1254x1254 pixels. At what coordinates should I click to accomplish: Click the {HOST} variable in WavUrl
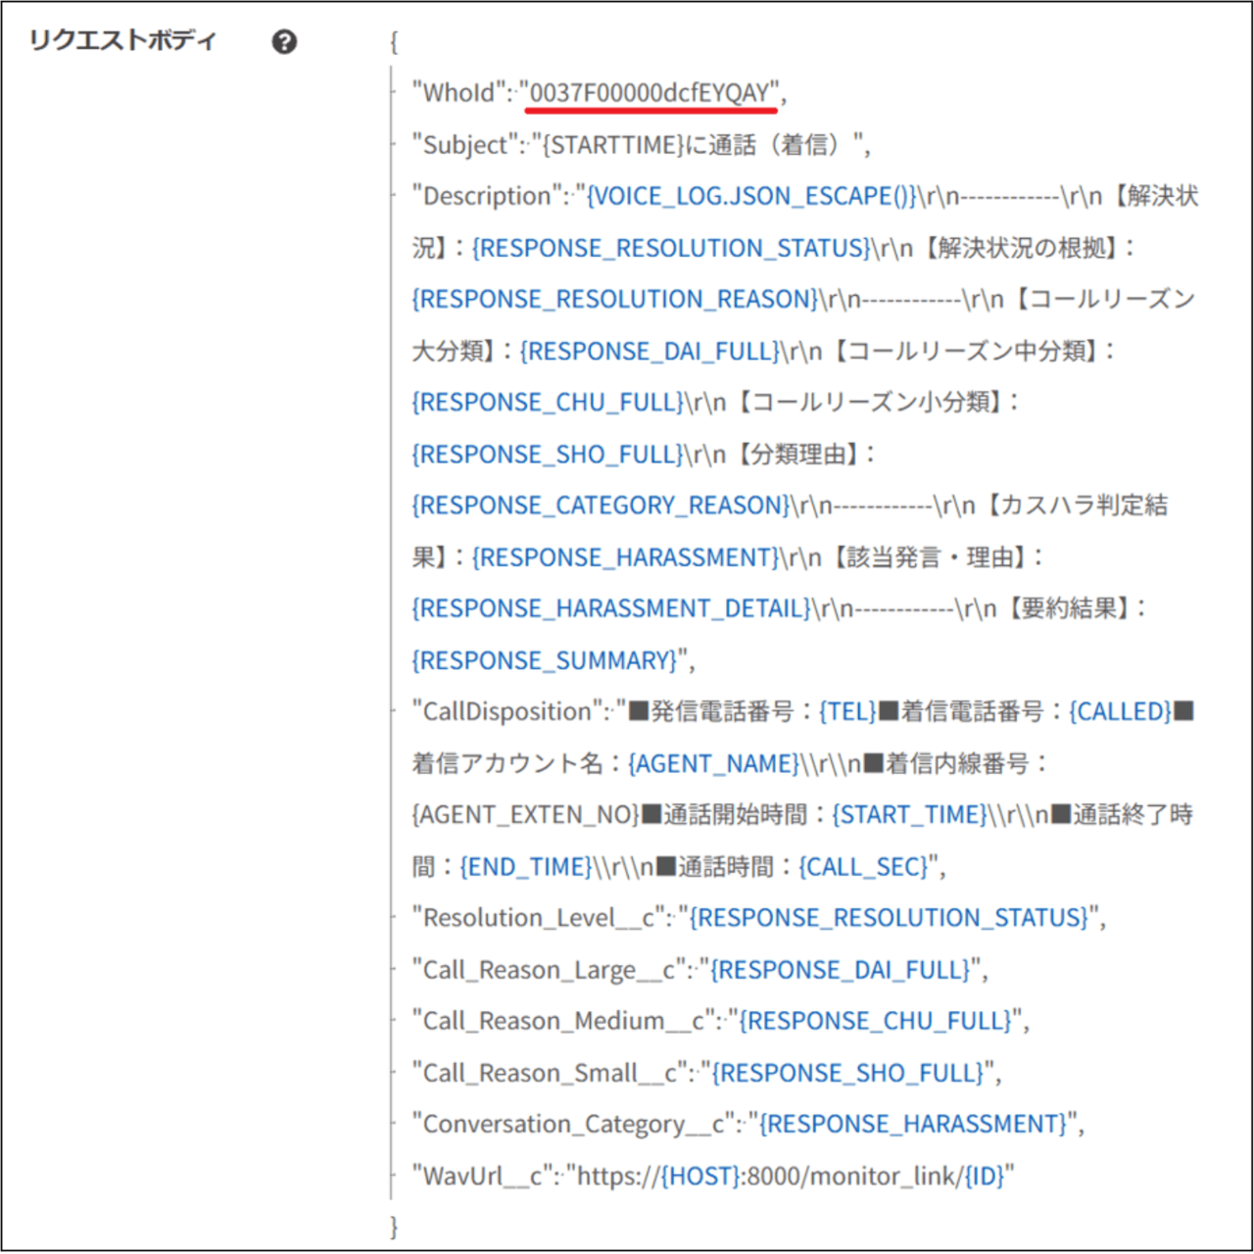[x=699, y=1176]
